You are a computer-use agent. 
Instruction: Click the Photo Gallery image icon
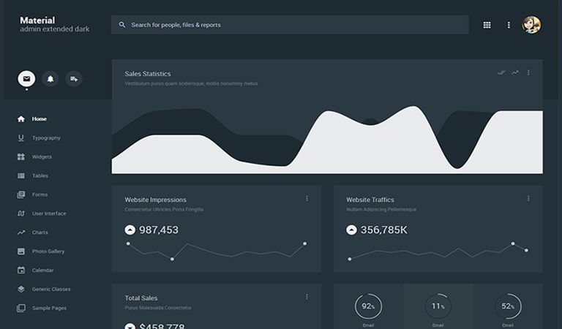[21, 252]
